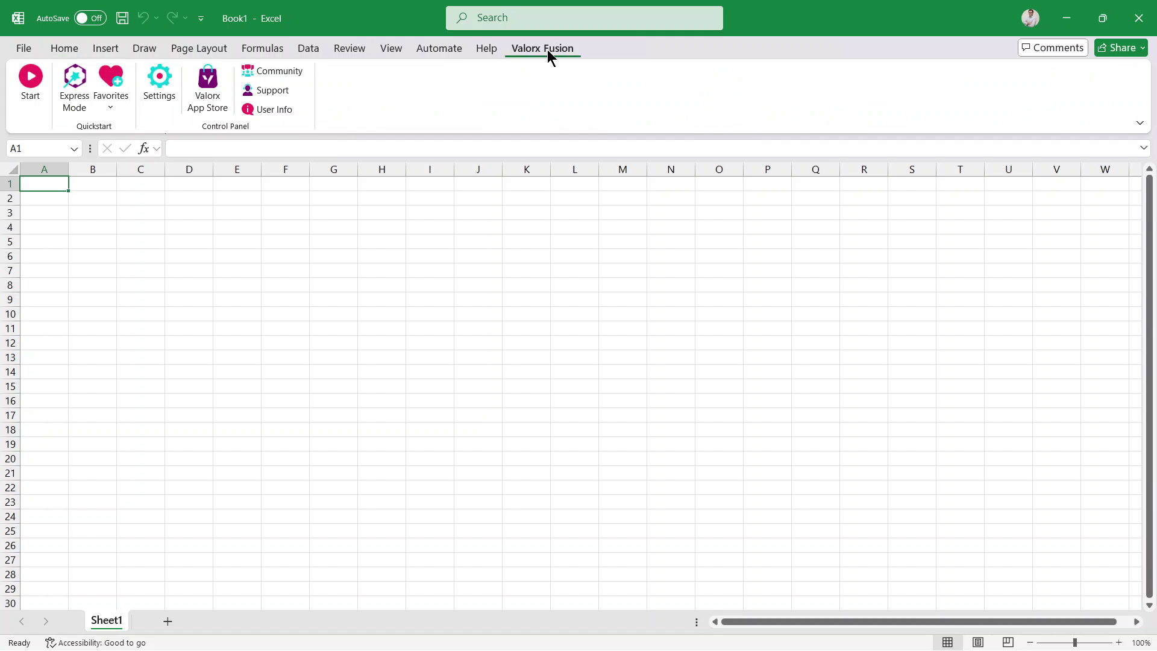1157x651 pixels.
Task: Click the confirm checkmark in formula bar
Action: pos(125,148)
